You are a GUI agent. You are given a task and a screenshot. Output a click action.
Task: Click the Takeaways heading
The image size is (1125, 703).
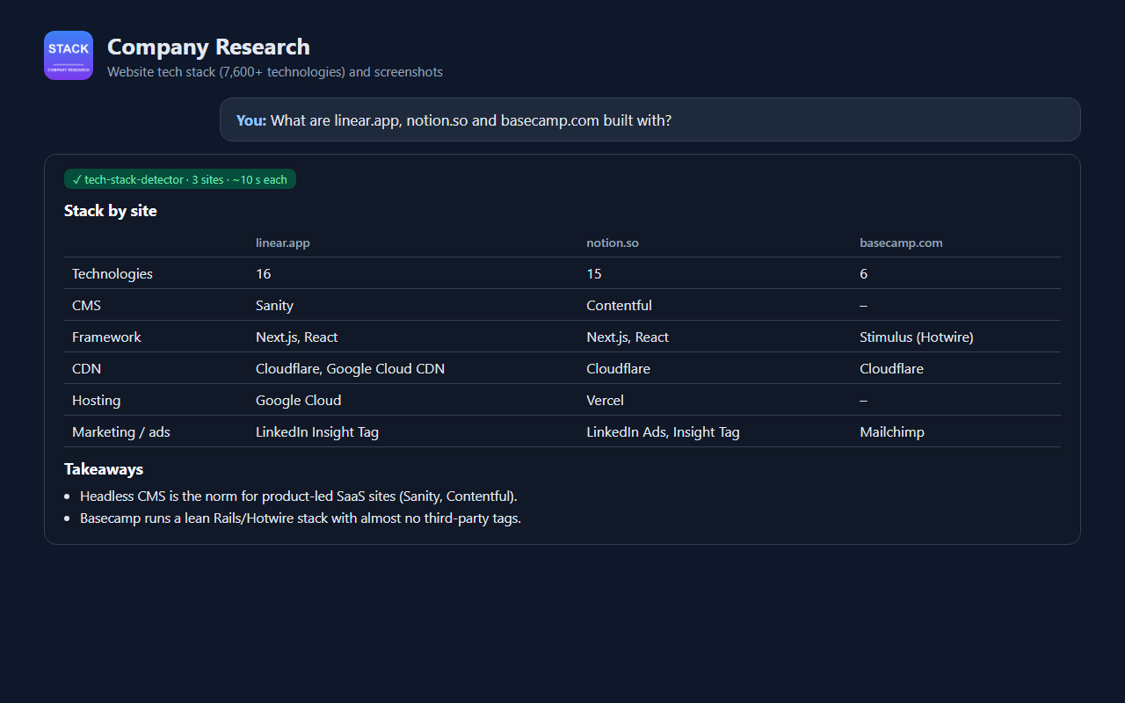[x=104, y=468]
